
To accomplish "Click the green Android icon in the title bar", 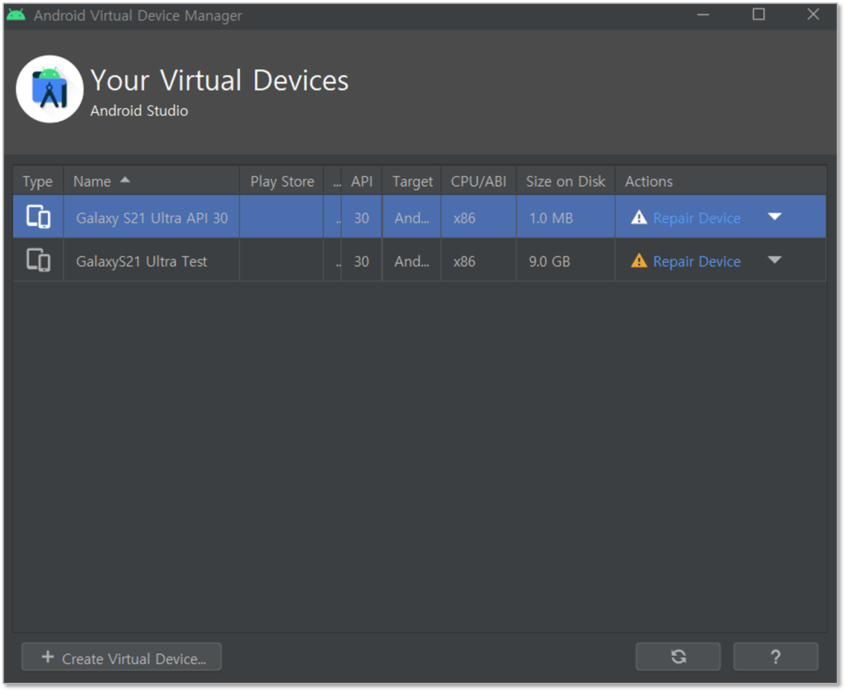I will (16, 15).
